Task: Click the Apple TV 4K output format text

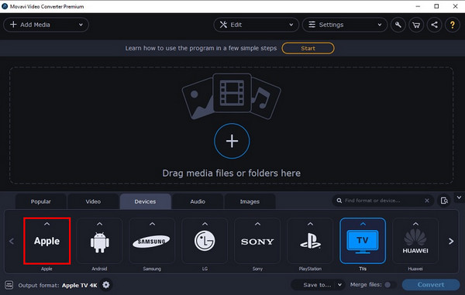Action: [80, 286]
